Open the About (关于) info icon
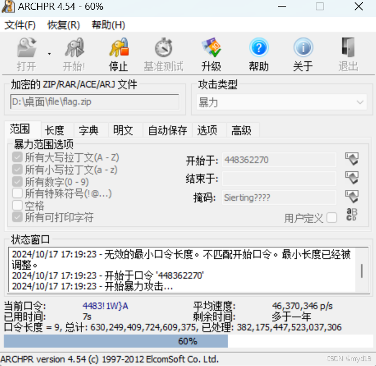 click(303, 48)
